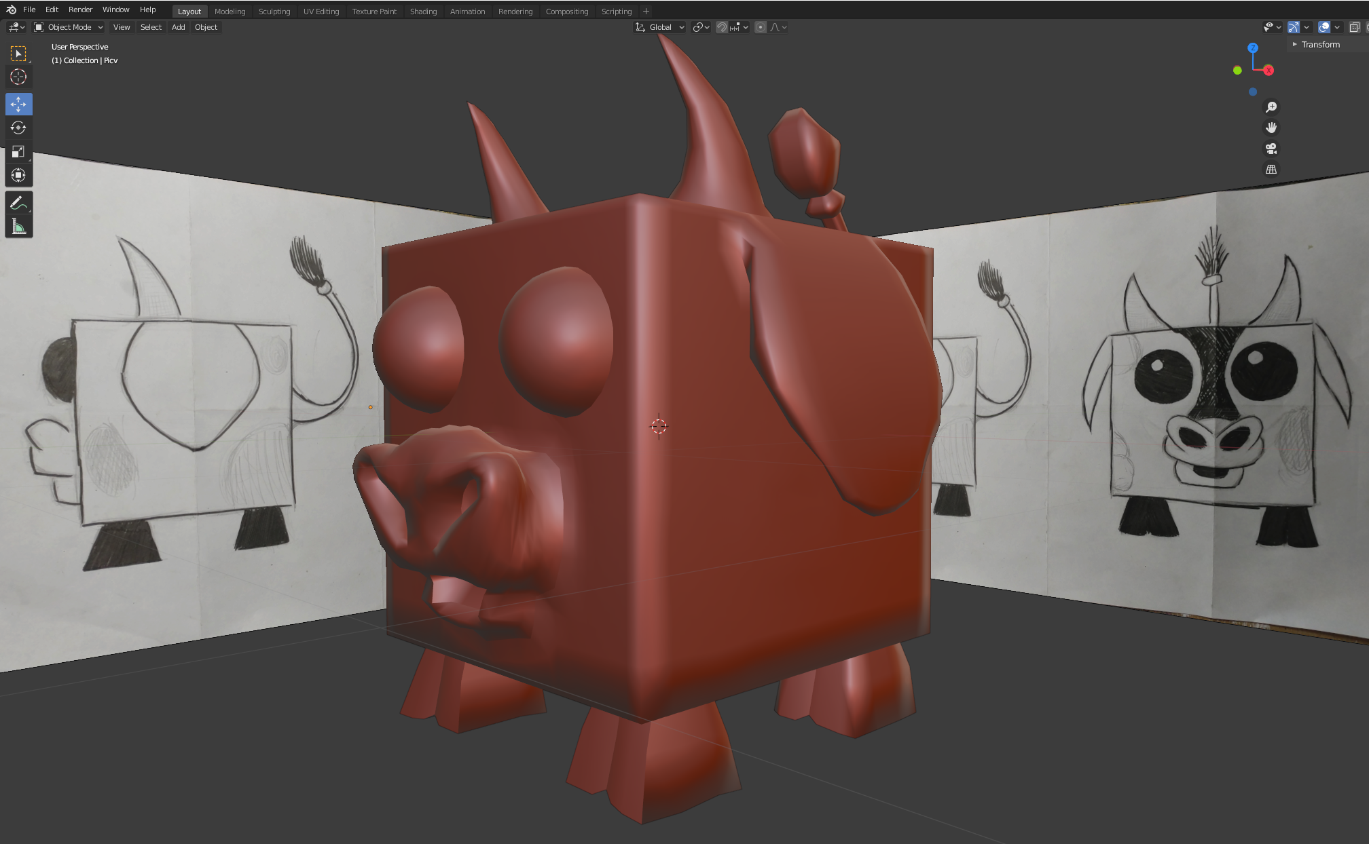Activate the Scale tool
The width and height of the screenshot is (1369, 844).
tap(18, 151)
